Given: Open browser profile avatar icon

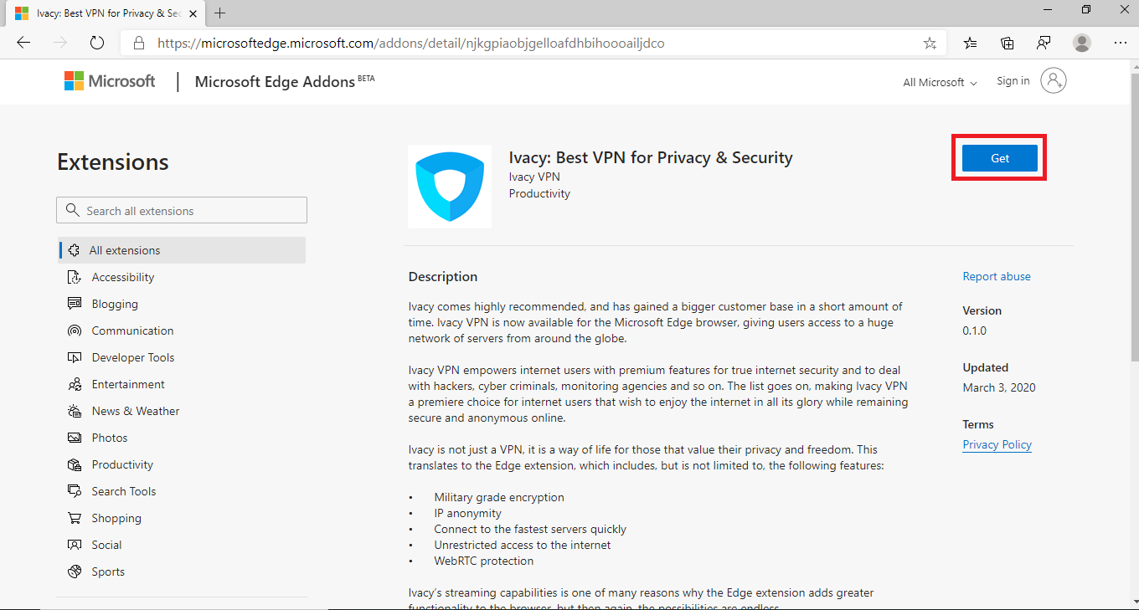Looking at the screenshot, I should click(1082, 43).
